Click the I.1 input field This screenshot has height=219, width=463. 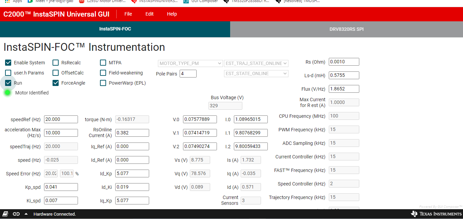(x=251, y=133)
